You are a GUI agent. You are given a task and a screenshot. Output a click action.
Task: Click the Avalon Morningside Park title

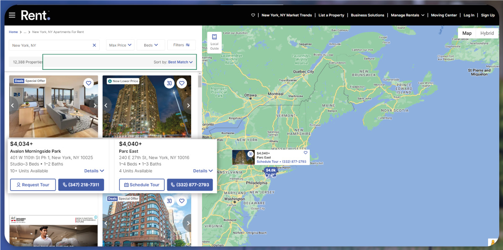pyautogui.click(x=36, y=151)
